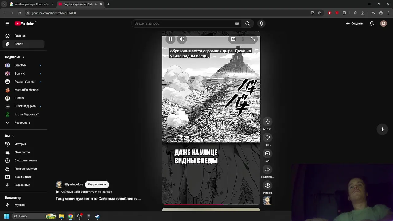The width and height of the screenshot is (393, 221).
Task: Open Руслан Усачев channel
Action: tap(23, 82)
